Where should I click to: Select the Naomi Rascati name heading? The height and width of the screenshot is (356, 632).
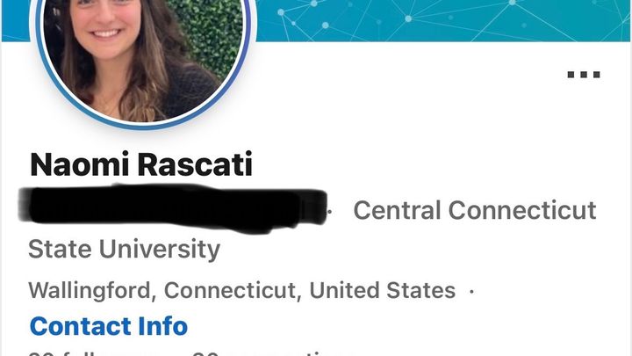[x=141, y=164]
